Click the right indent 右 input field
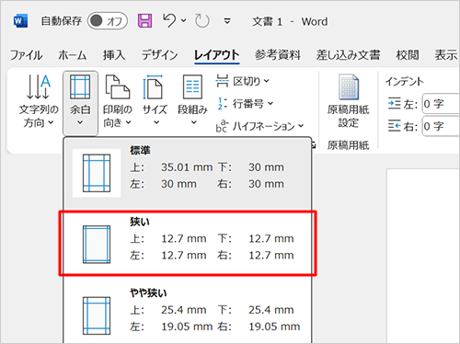The image size is (460, 344). (441, 126)
